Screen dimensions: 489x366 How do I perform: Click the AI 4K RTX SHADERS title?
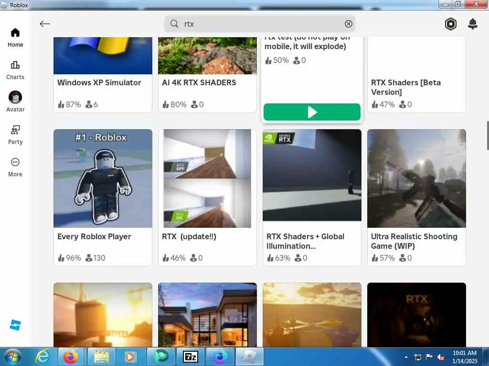point(199,82)
